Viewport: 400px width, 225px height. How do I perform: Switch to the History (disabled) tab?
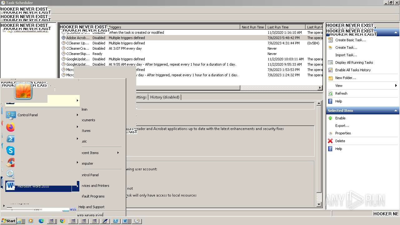coord(165,97)
